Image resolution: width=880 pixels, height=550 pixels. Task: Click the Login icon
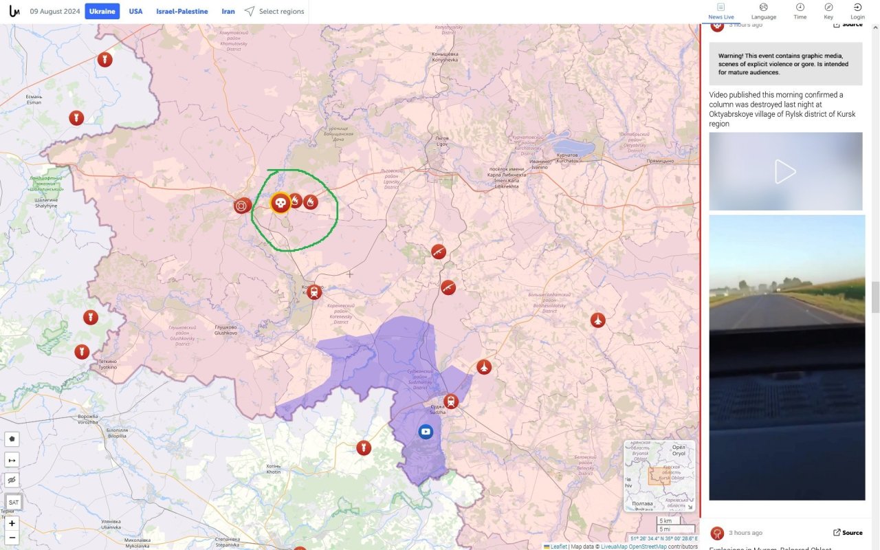pyautogui.click(x=857, y=11)
